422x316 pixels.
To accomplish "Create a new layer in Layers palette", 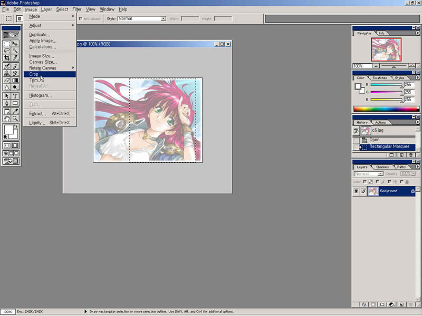I will (401, 304).
